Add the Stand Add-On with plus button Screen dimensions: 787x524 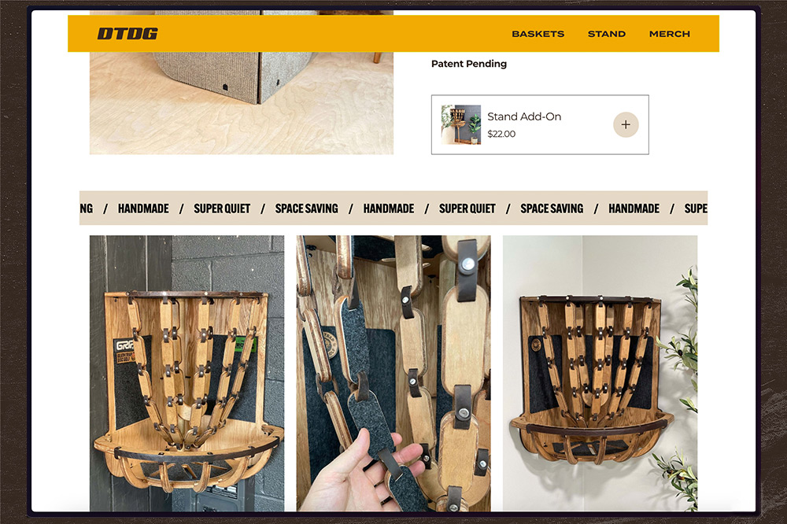626,124
